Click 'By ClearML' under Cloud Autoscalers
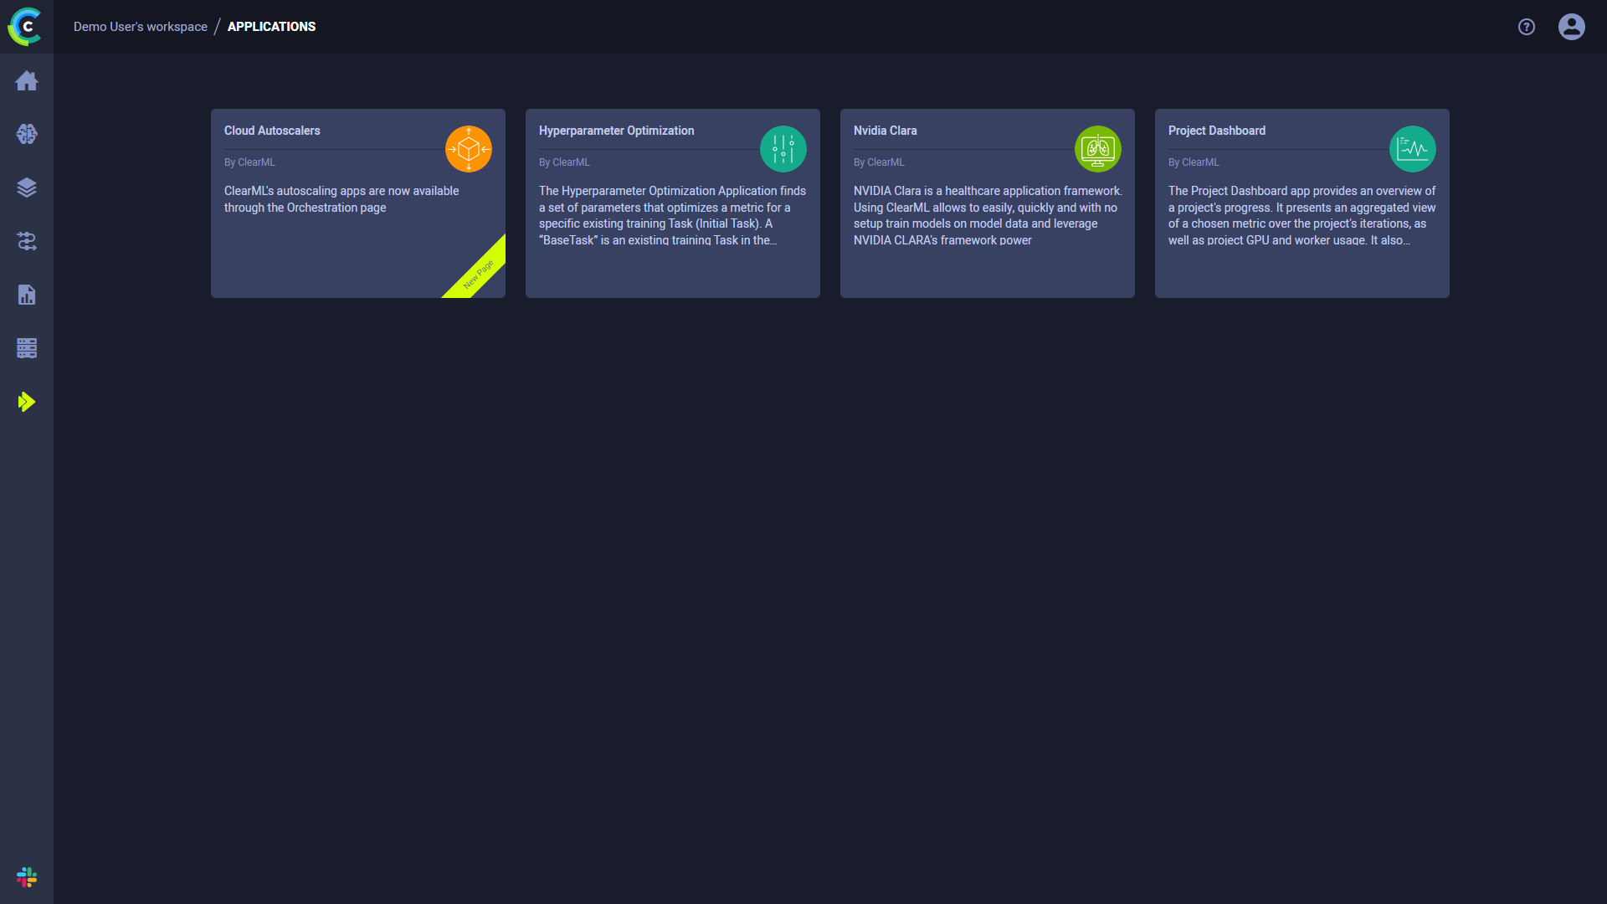1607x904 pixels. tap(249, 162)
